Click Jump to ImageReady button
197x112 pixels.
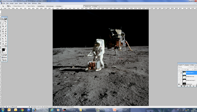tap(4, 60)
